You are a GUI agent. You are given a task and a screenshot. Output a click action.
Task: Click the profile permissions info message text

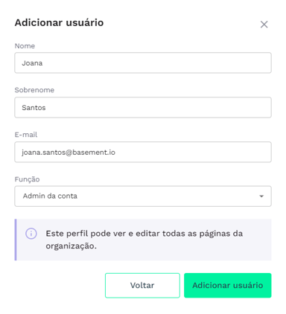point(144,240)
